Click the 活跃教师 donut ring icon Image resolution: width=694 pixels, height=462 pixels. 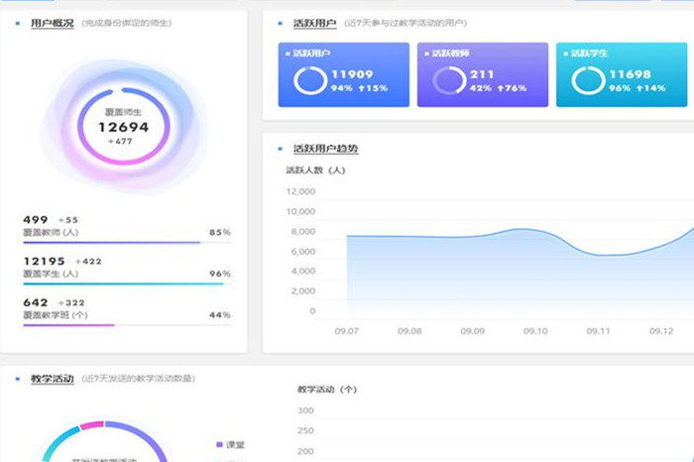[449, 80]
